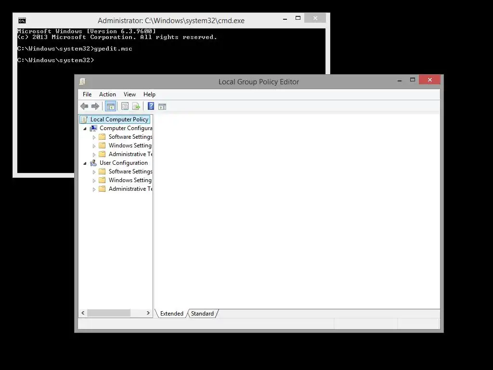Expand Software Settings under User Configuration
The width and height of the screenshot is (493, 370).
(94, 172)
